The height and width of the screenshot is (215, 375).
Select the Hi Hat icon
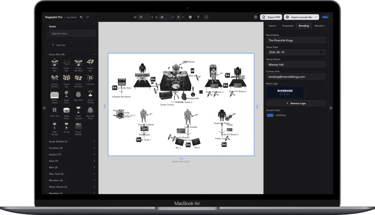tap(66, 128)
